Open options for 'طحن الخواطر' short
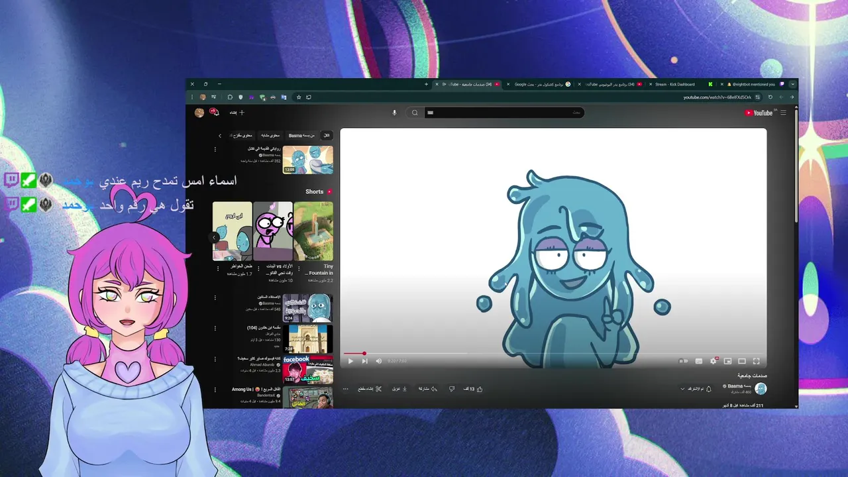 [218, 268]
